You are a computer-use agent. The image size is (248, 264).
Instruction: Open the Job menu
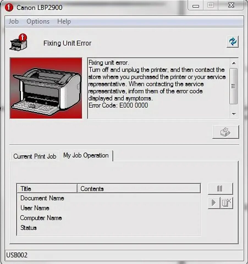tap(13, 21)
